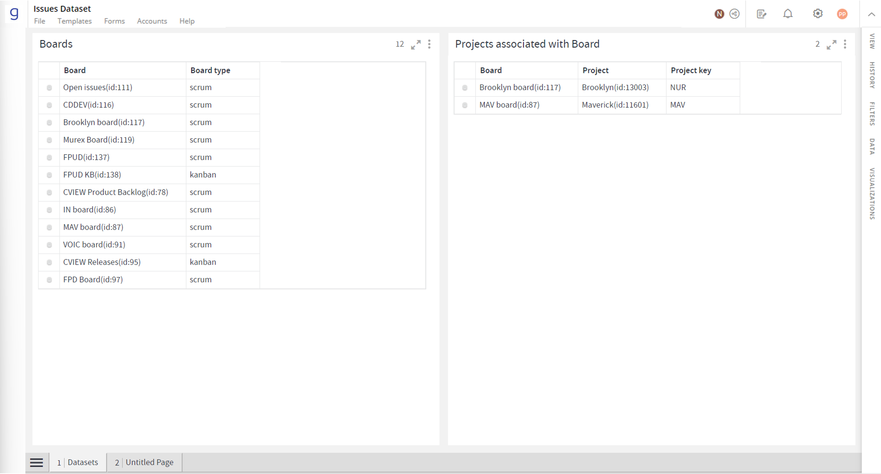Open the notifications bell
881x474 pixels.
(x=788, y=14)
